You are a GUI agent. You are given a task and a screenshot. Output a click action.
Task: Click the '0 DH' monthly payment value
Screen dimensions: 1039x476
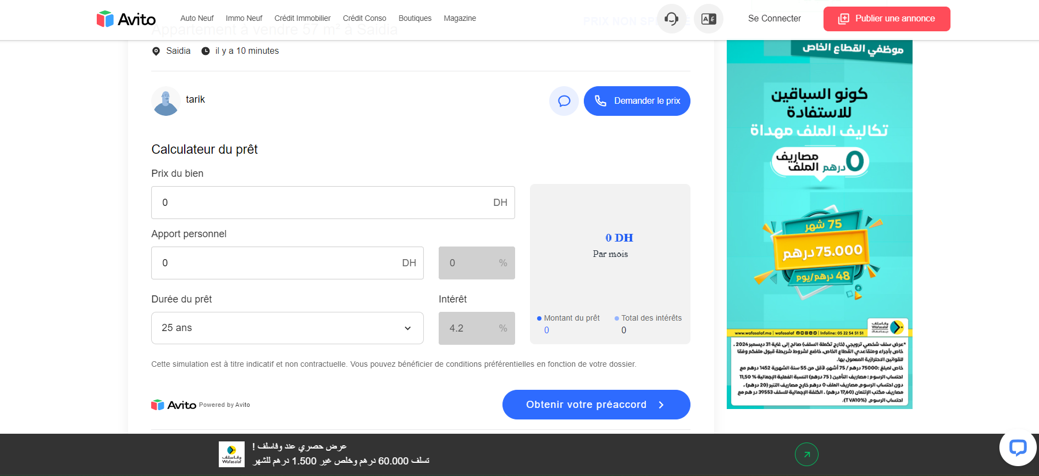tap(619, 238)
